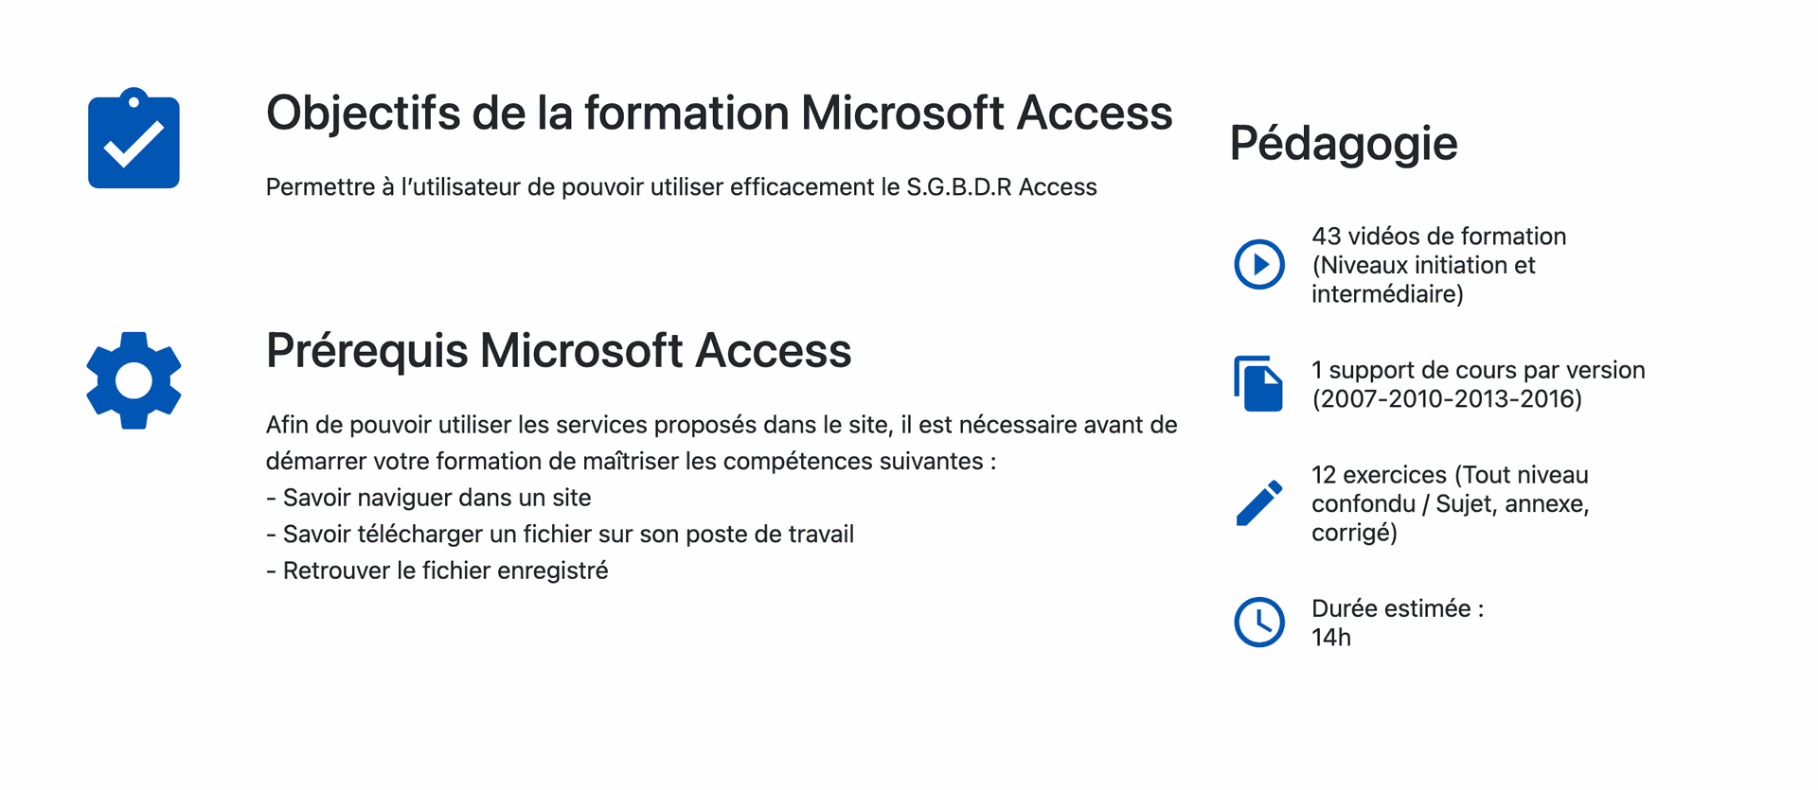Select the Objectifs de la formation heading
The width and height of the screenshot is (1818, 790).
(x=719, y=114)
